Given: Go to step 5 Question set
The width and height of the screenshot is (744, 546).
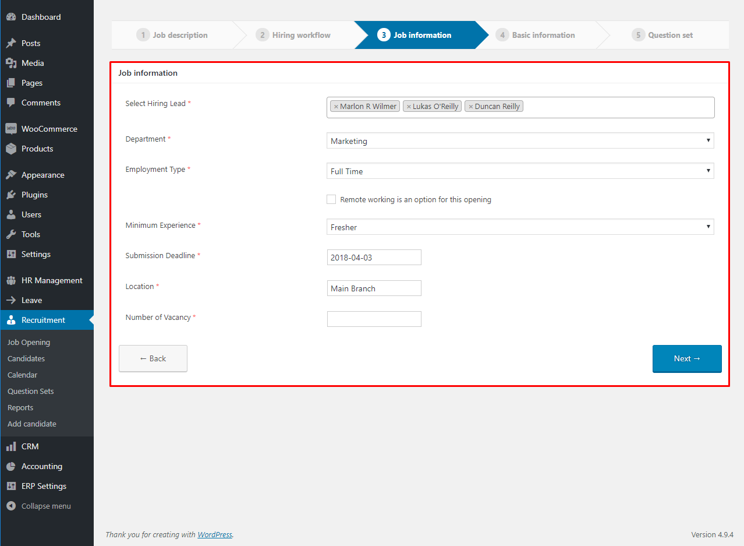Looking at the screenshot, I should pos(662,35).
